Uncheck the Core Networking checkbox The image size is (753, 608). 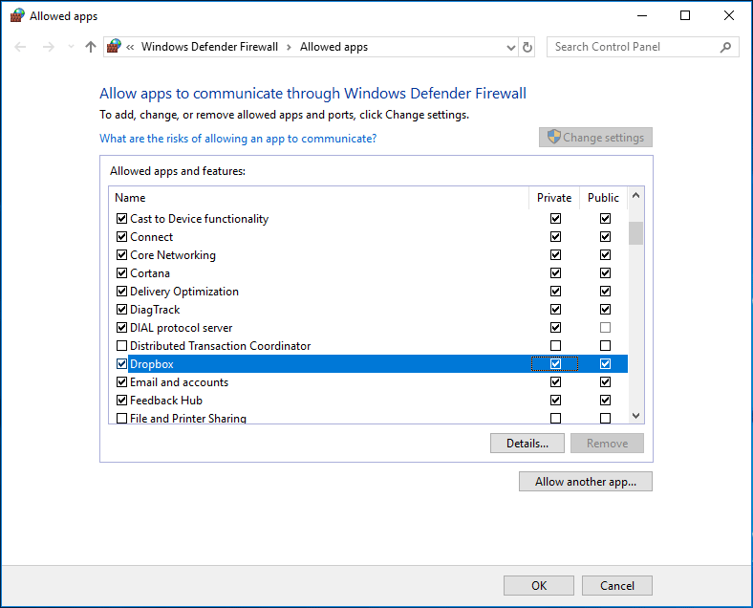(122, 255)
